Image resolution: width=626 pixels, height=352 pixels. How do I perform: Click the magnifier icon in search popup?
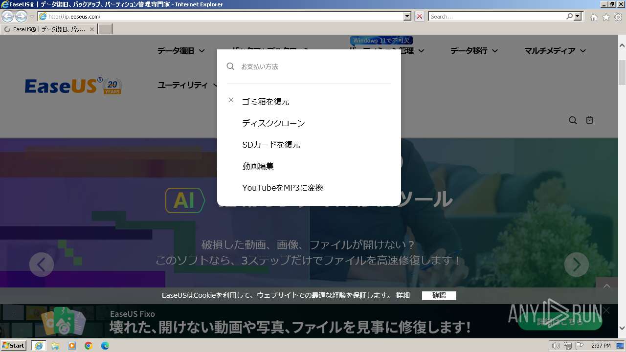point(230,66)
